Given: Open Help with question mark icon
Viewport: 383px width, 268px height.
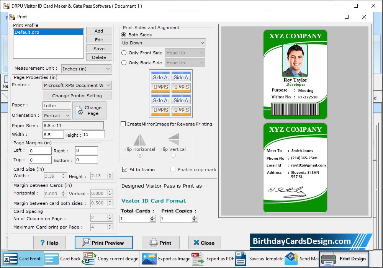Looking at the screenshot, I should pyautogui.click(x=49, y=243).
